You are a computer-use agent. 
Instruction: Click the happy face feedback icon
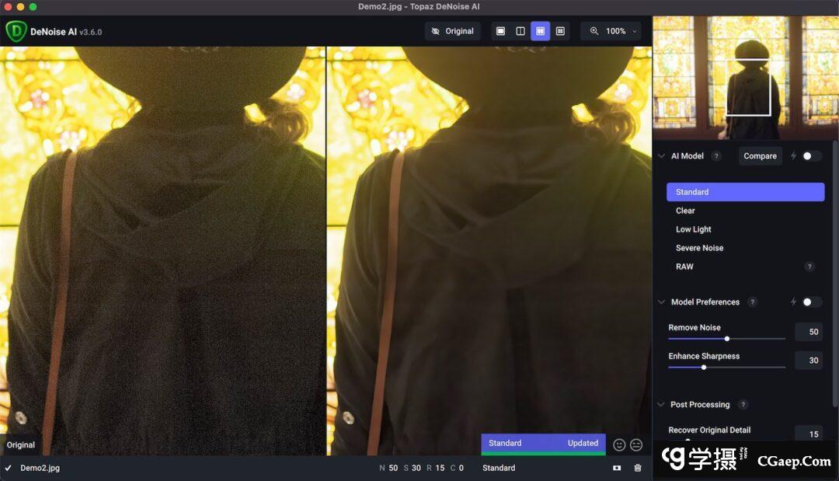(x=619, y=444)
